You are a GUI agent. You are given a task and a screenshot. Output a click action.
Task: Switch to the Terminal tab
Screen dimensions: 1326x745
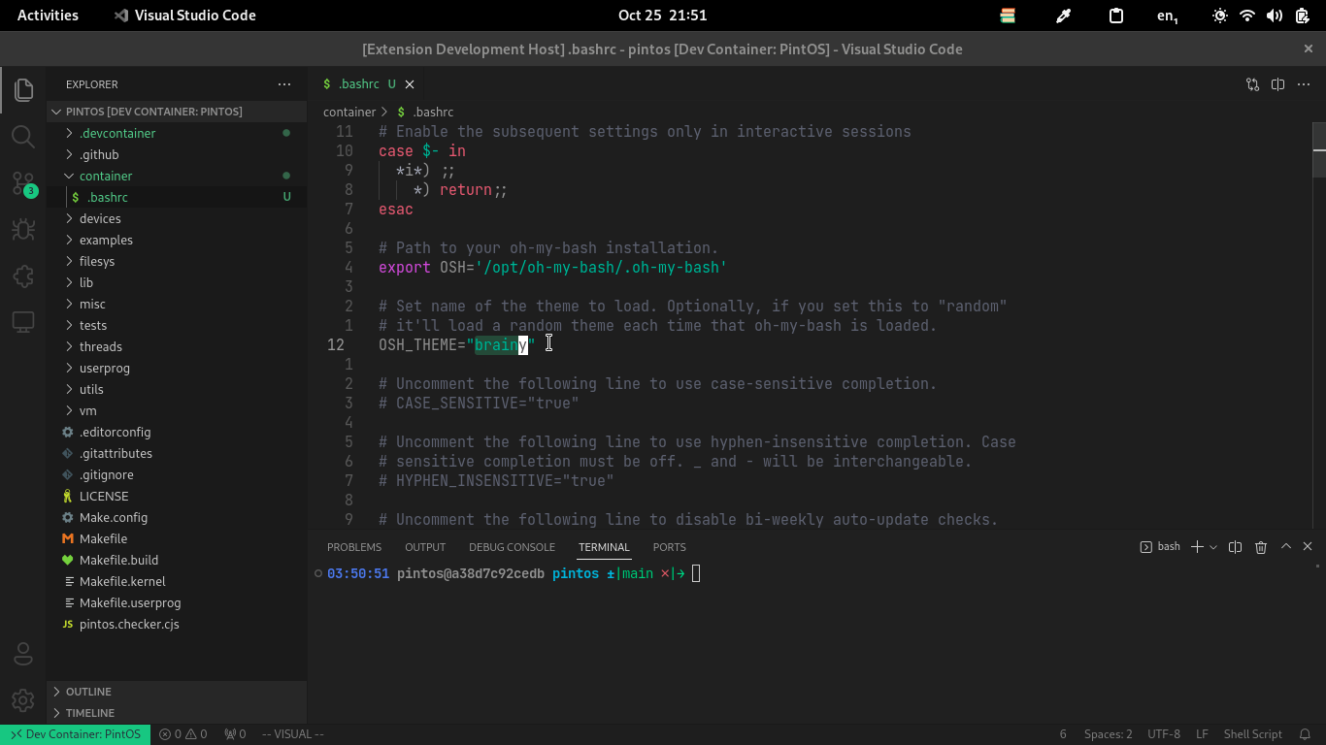[x=604, y=547]
